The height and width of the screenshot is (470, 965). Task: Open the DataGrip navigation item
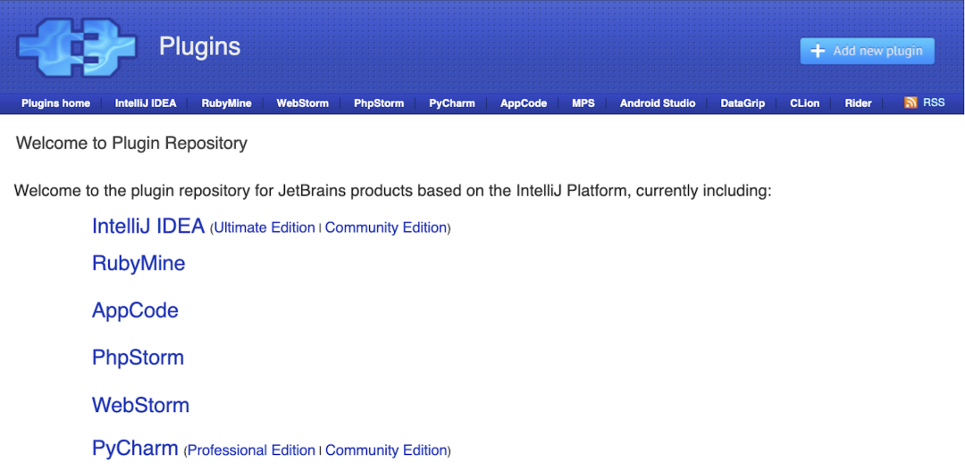[x=743, y=103]
